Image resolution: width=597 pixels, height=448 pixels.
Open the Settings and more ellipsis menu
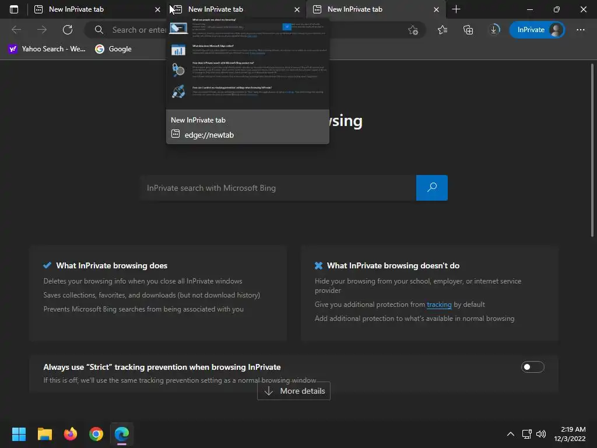pos(580,30)
